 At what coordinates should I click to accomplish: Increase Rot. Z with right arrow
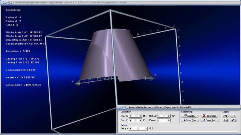coord(169,116)
